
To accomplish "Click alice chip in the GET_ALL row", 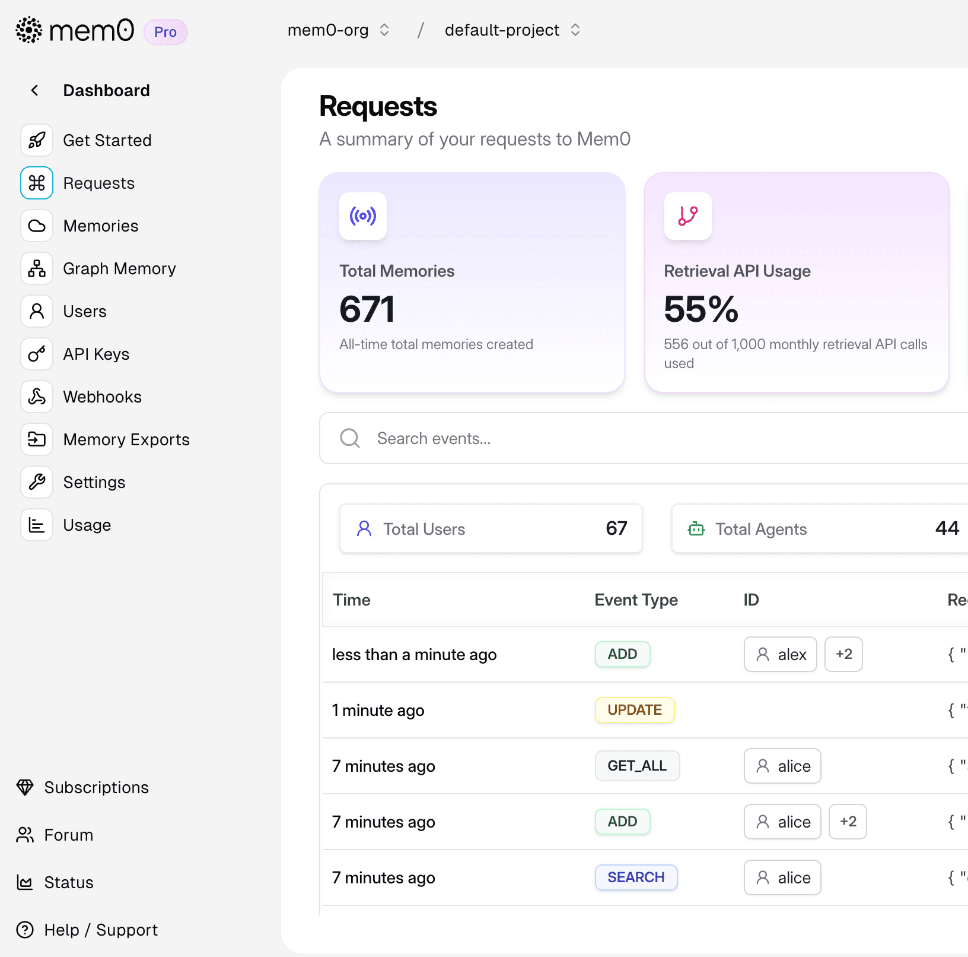I will 783,766.
